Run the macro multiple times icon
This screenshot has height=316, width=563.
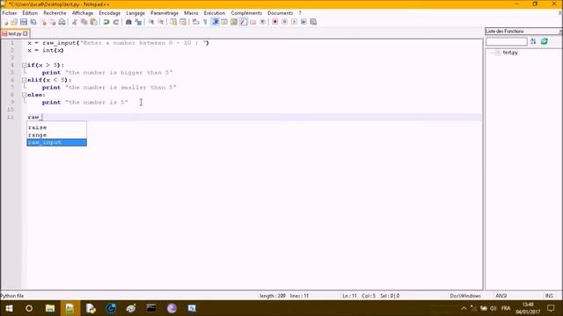point(303,22)
